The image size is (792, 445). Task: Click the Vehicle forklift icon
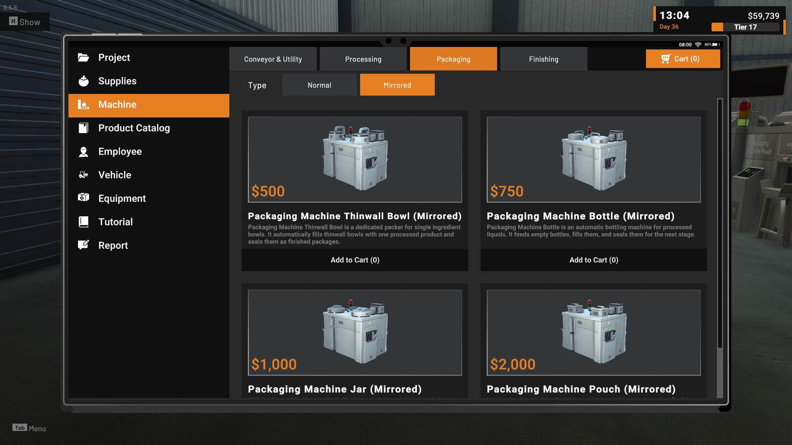[83, 175]
